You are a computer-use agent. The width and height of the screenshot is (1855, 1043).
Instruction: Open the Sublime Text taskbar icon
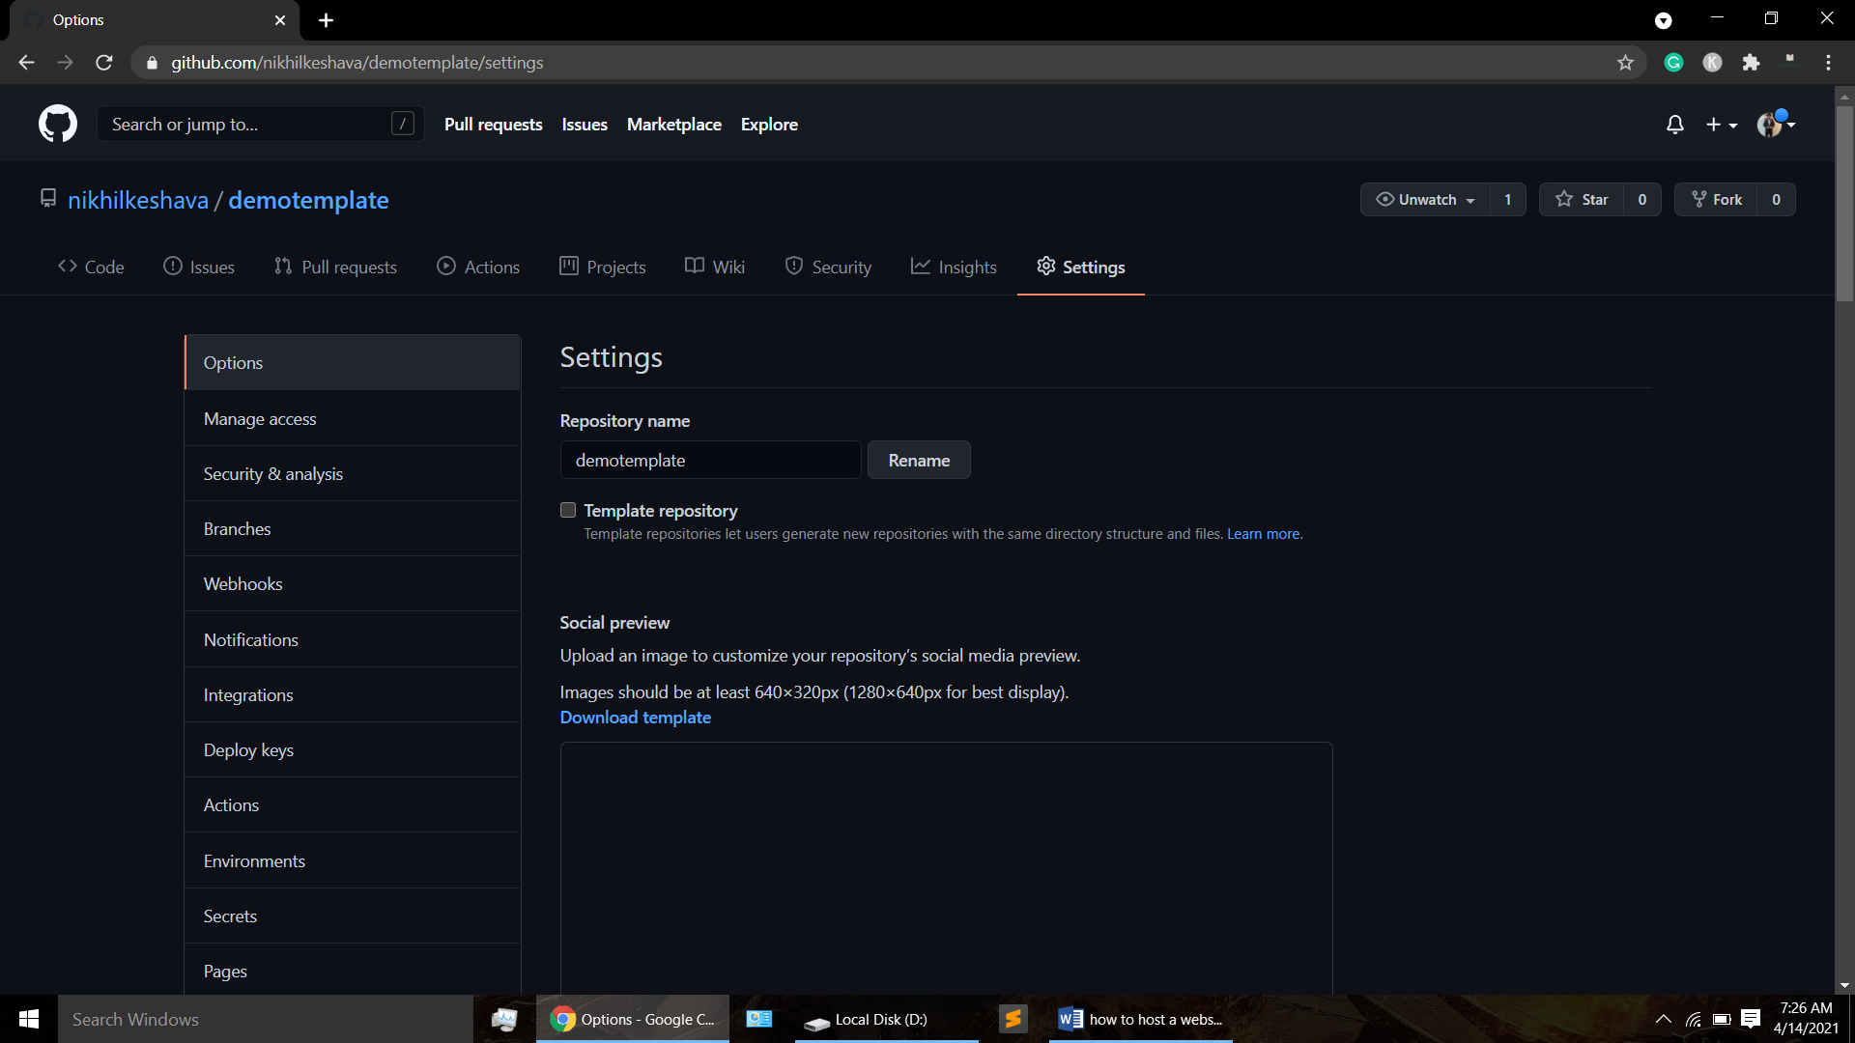[x=1013, y=1019]
